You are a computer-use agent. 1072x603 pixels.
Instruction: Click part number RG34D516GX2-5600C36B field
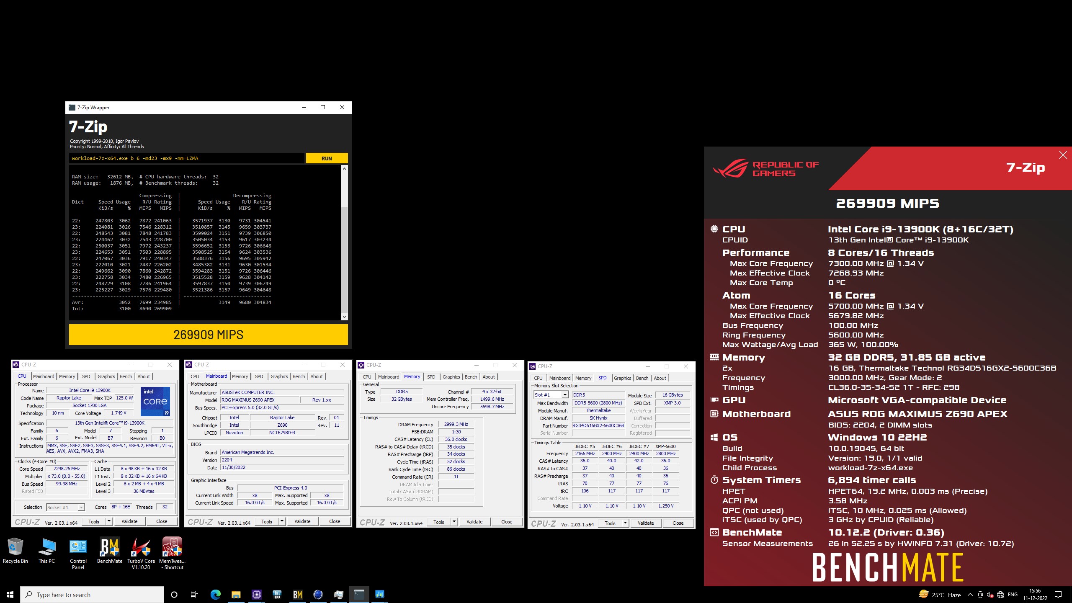point(598,425)
